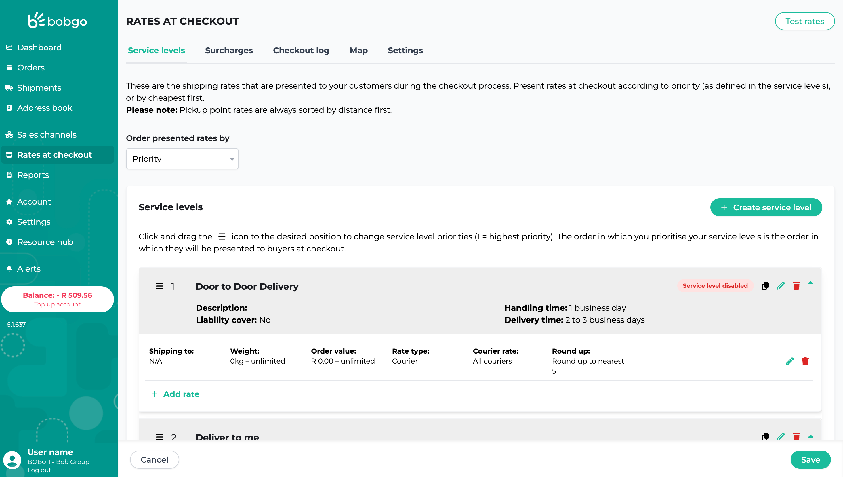Open the Checkout log tab
The width and height of the screenshot is (843, 477).
point(301,50)
